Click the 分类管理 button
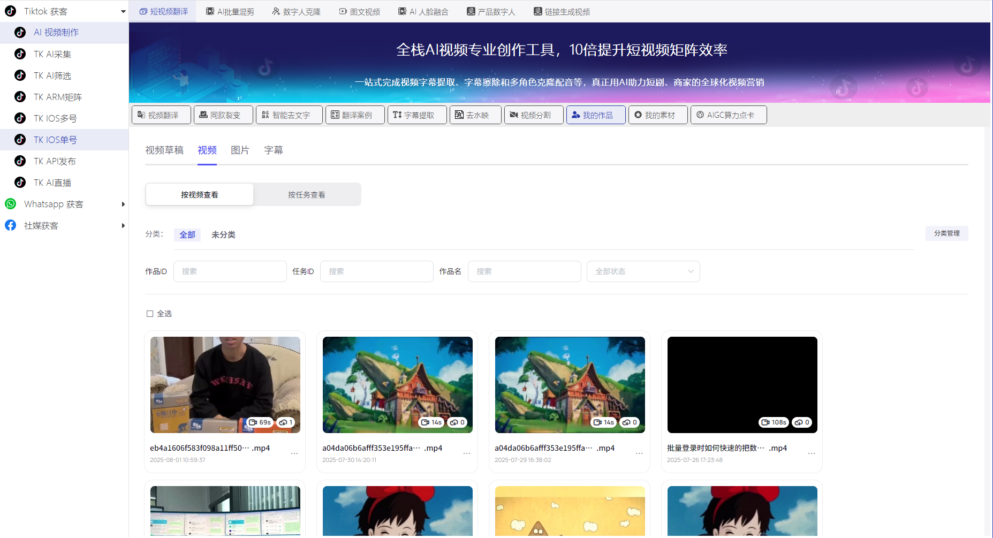This screenshot has width=993, height=538. click(x=946, y=233)
